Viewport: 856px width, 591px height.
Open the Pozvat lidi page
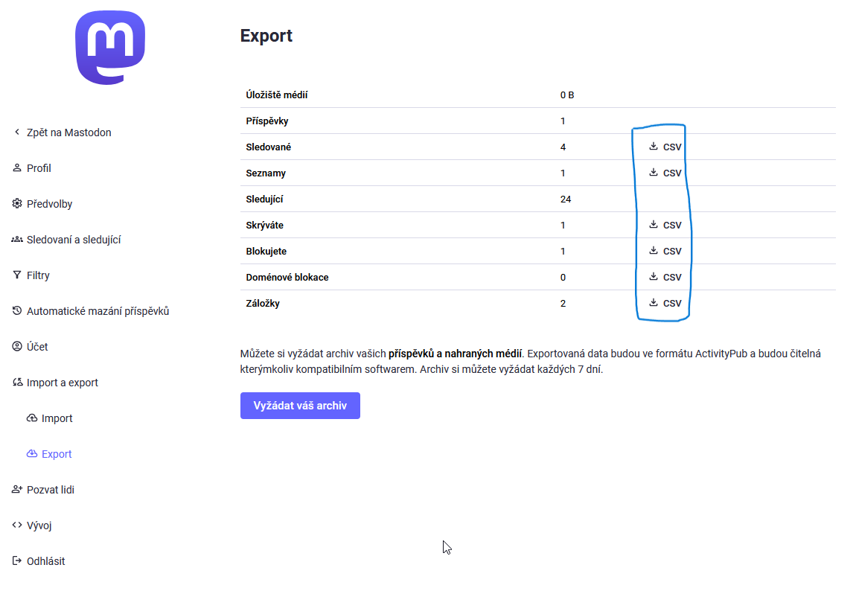coord(50,490)
